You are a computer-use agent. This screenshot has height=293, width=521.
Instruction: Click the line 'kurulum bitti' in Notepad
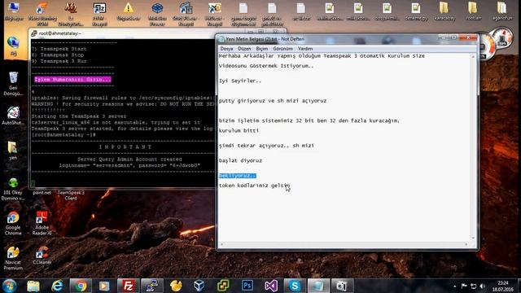click(239, 130)
